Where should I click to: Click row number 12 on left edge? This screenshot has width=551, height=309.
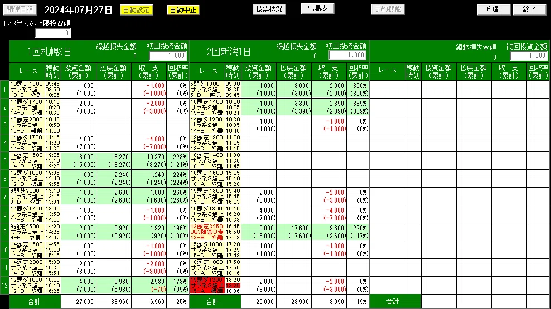tap(4, 286)
